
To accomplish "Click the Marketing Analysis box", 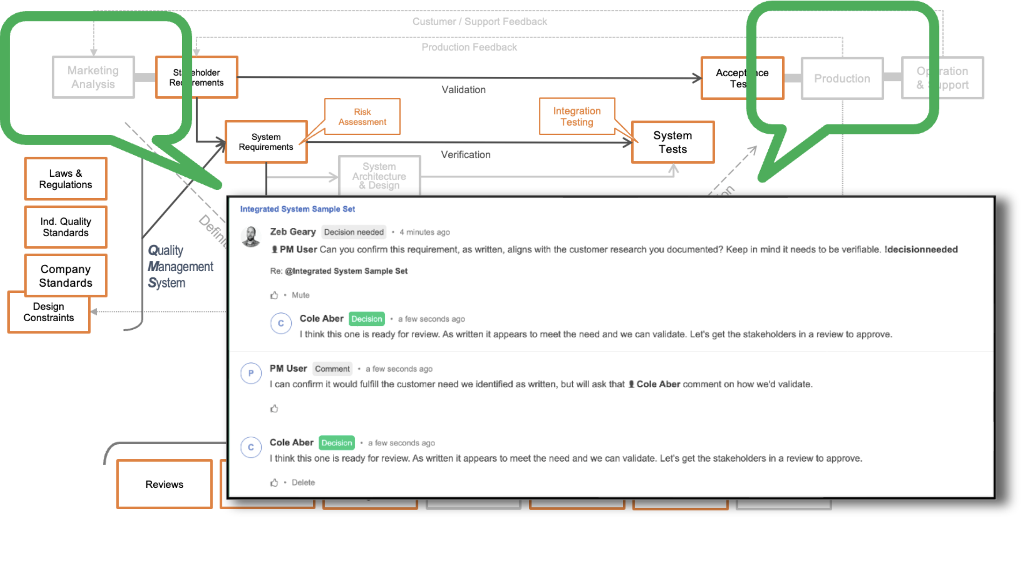I will [x=93, y=77].
